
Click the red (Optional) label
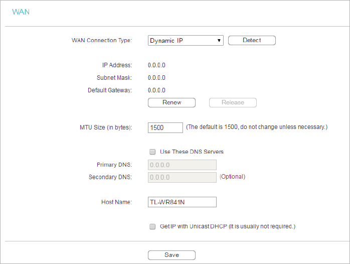pos(232,177)
